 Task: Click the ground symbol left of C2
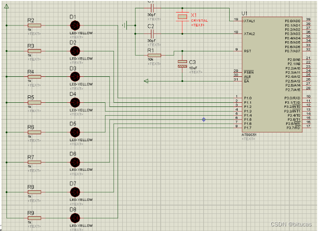[125, 25]
